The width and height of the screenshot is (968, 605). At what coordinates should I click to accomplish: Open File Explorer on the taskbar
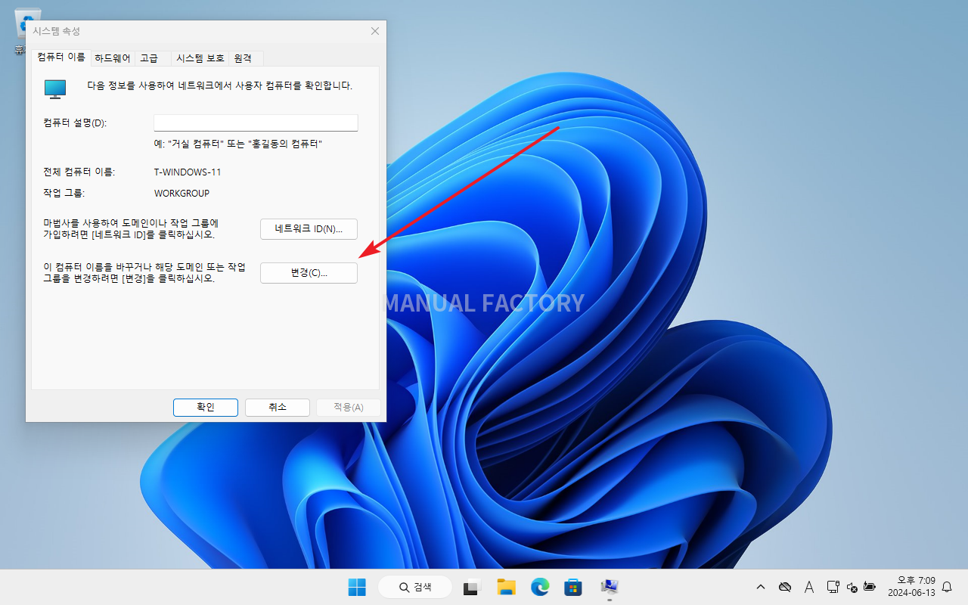click(506, 587)
